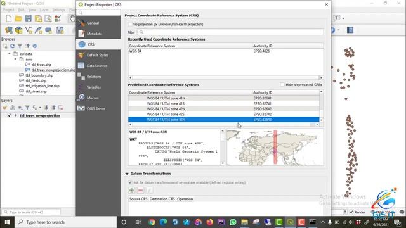Click New Project icon in QGIS toolbar
This screenshot has width=406, height=228.
[9, 18]
